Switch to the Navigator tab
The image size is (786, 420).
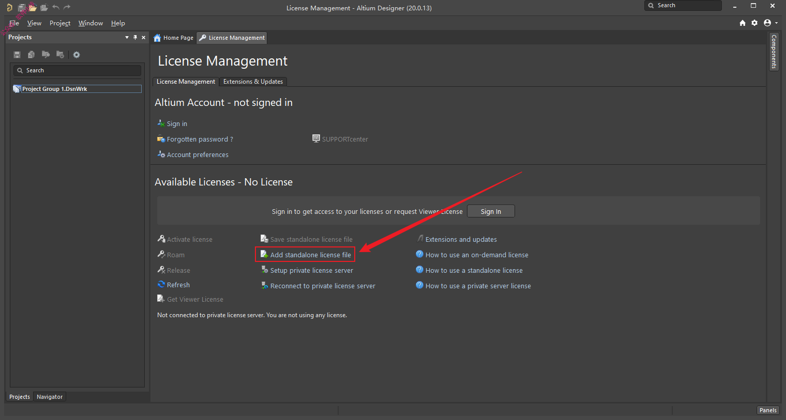pyautogui.click(x=50, y=397)
